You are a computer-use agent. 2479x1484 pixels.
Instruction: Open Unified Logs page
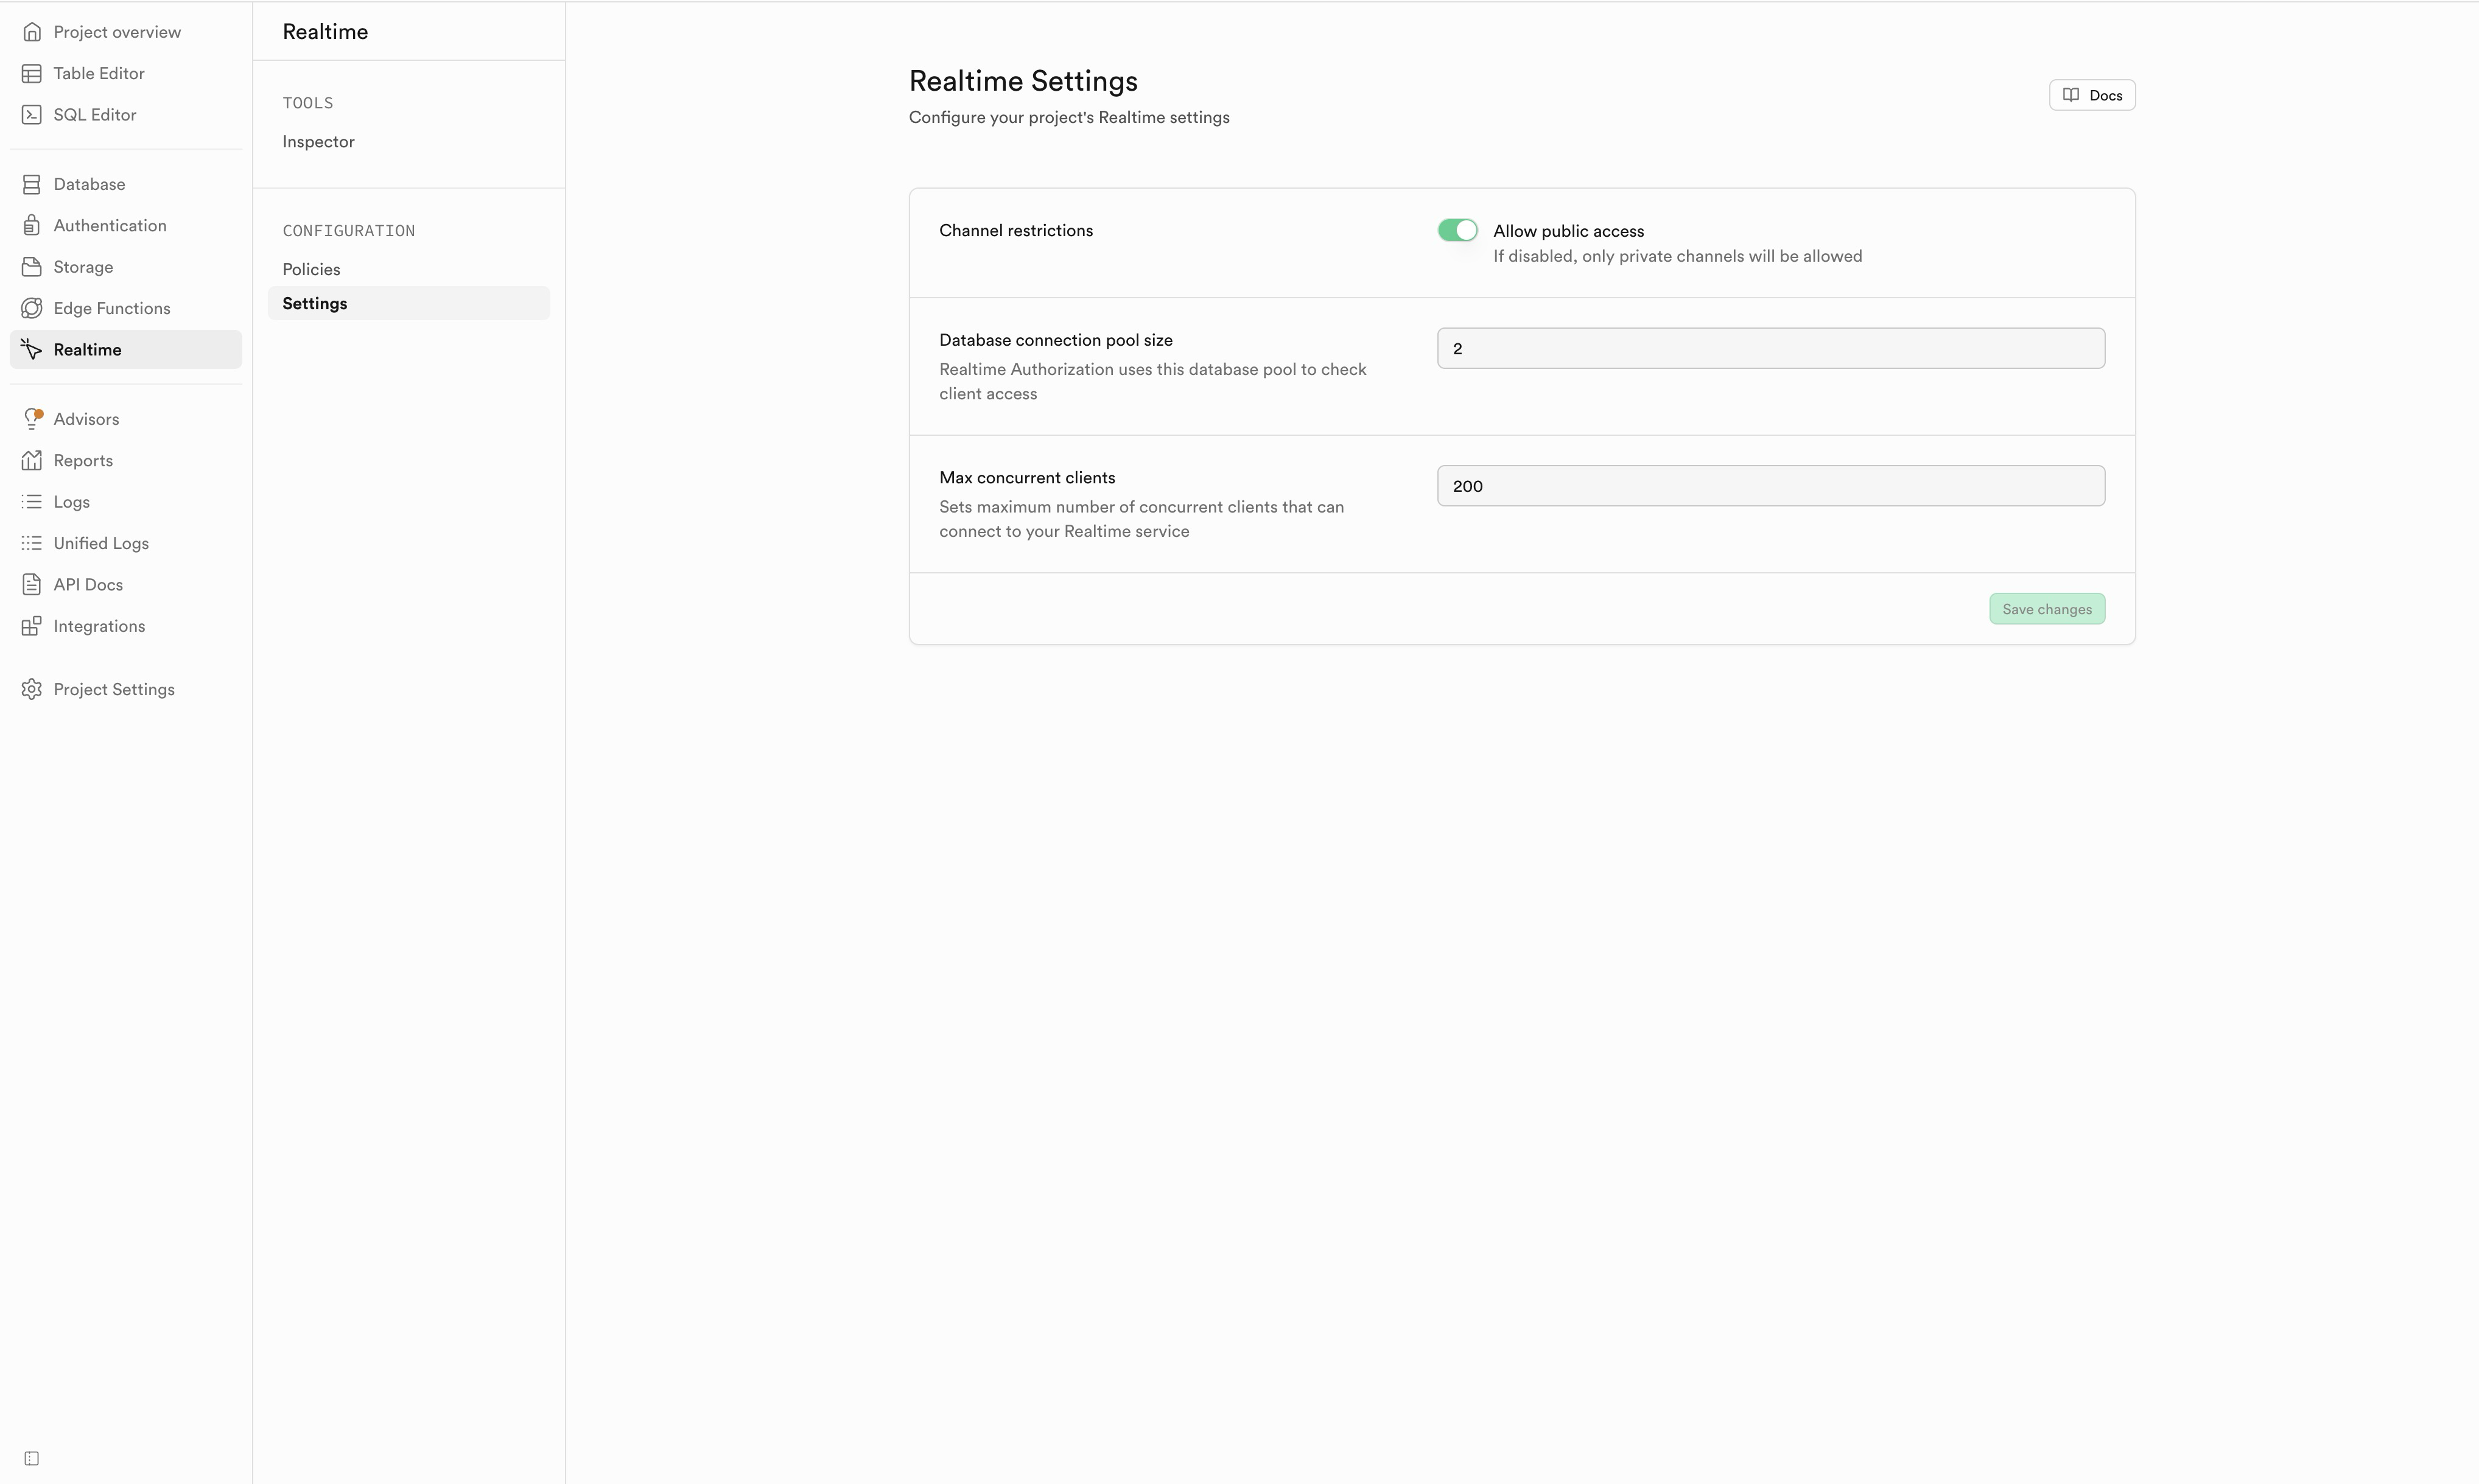(126, 543)
